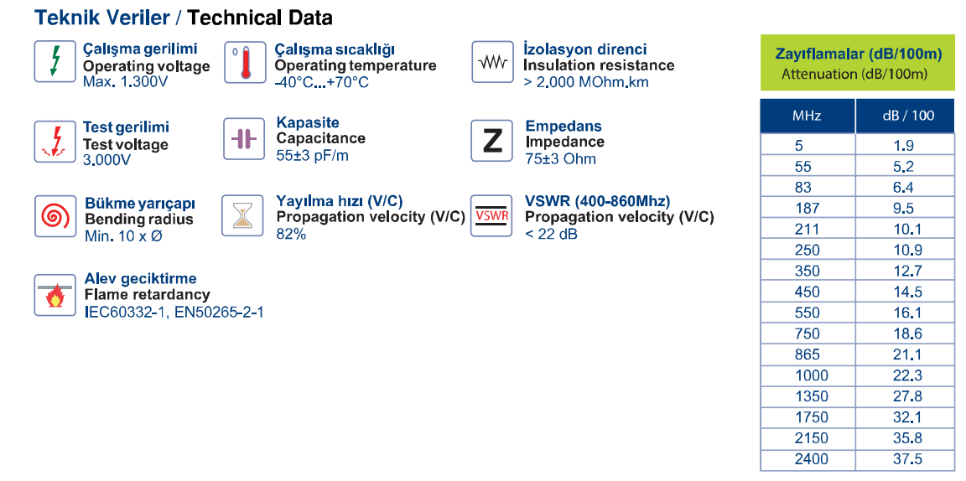Viewport: 966px width, 481px height.
Task: Click the green lightning operating voltage icon
Action: coord(55,61)
